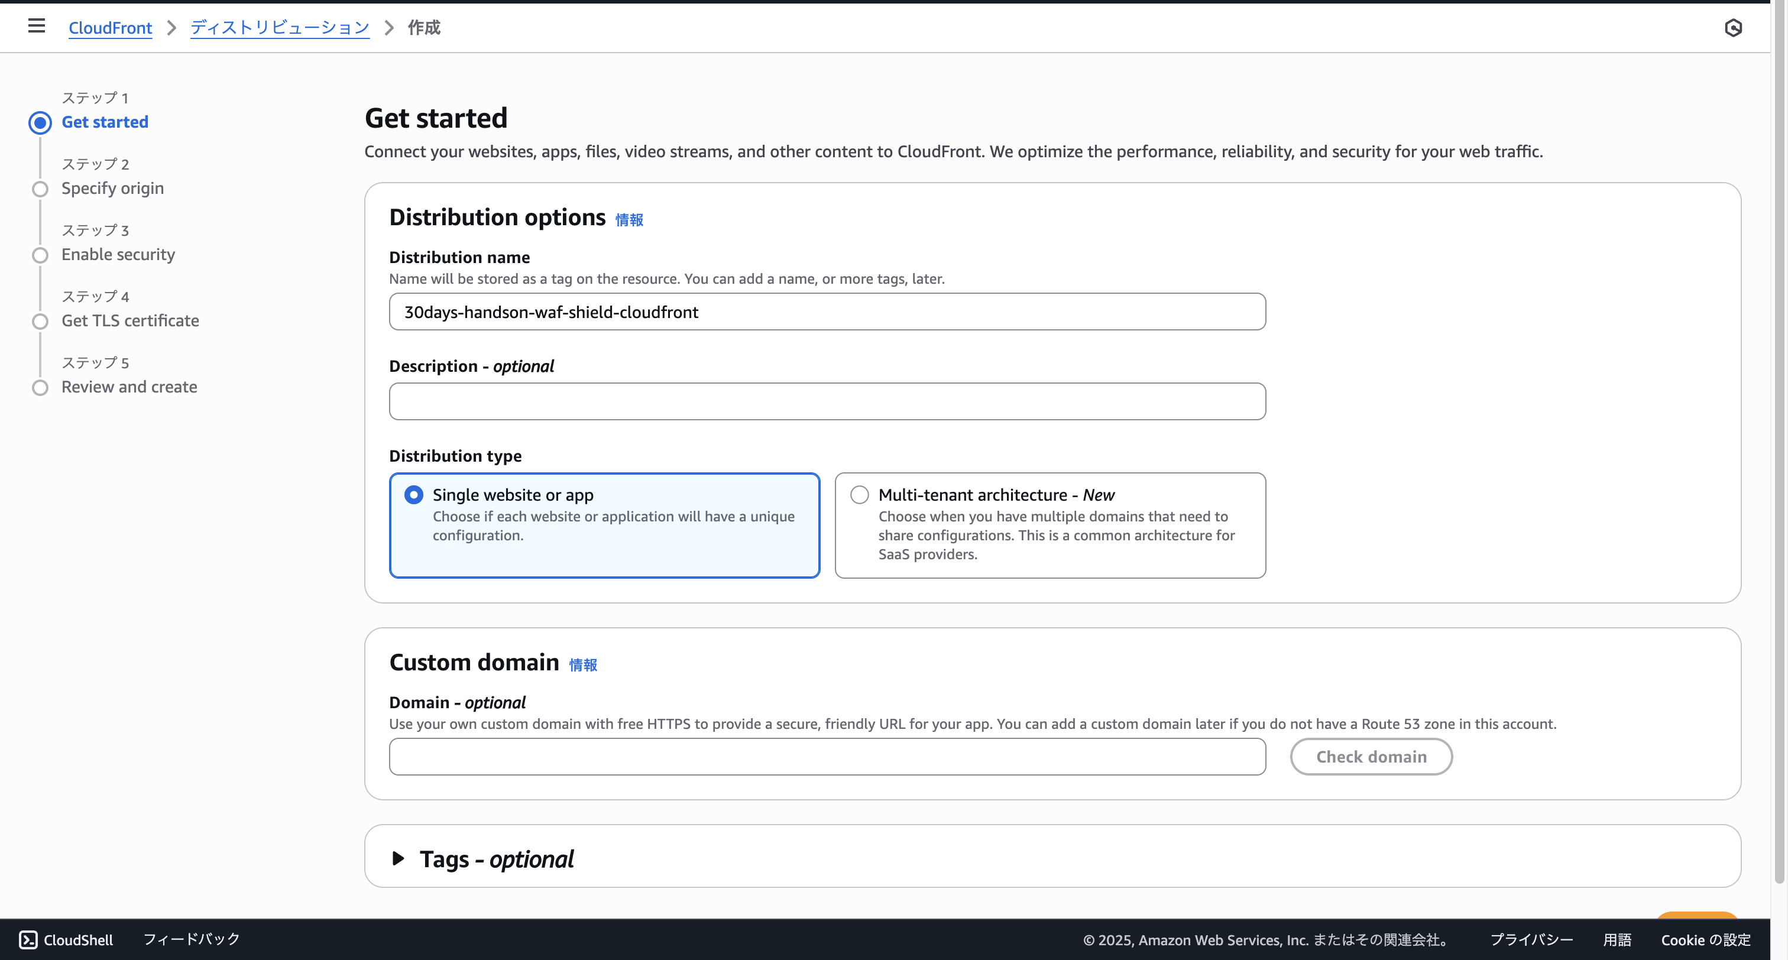Open Cookie の設定 in the footer
Viewport: 1788px width, 960px height.
tap(1705, 939)
